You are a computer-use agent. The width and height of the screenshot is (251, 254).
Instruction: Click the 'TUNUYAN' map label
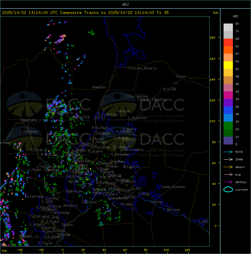pyautogui.click(x=64, y=235)
